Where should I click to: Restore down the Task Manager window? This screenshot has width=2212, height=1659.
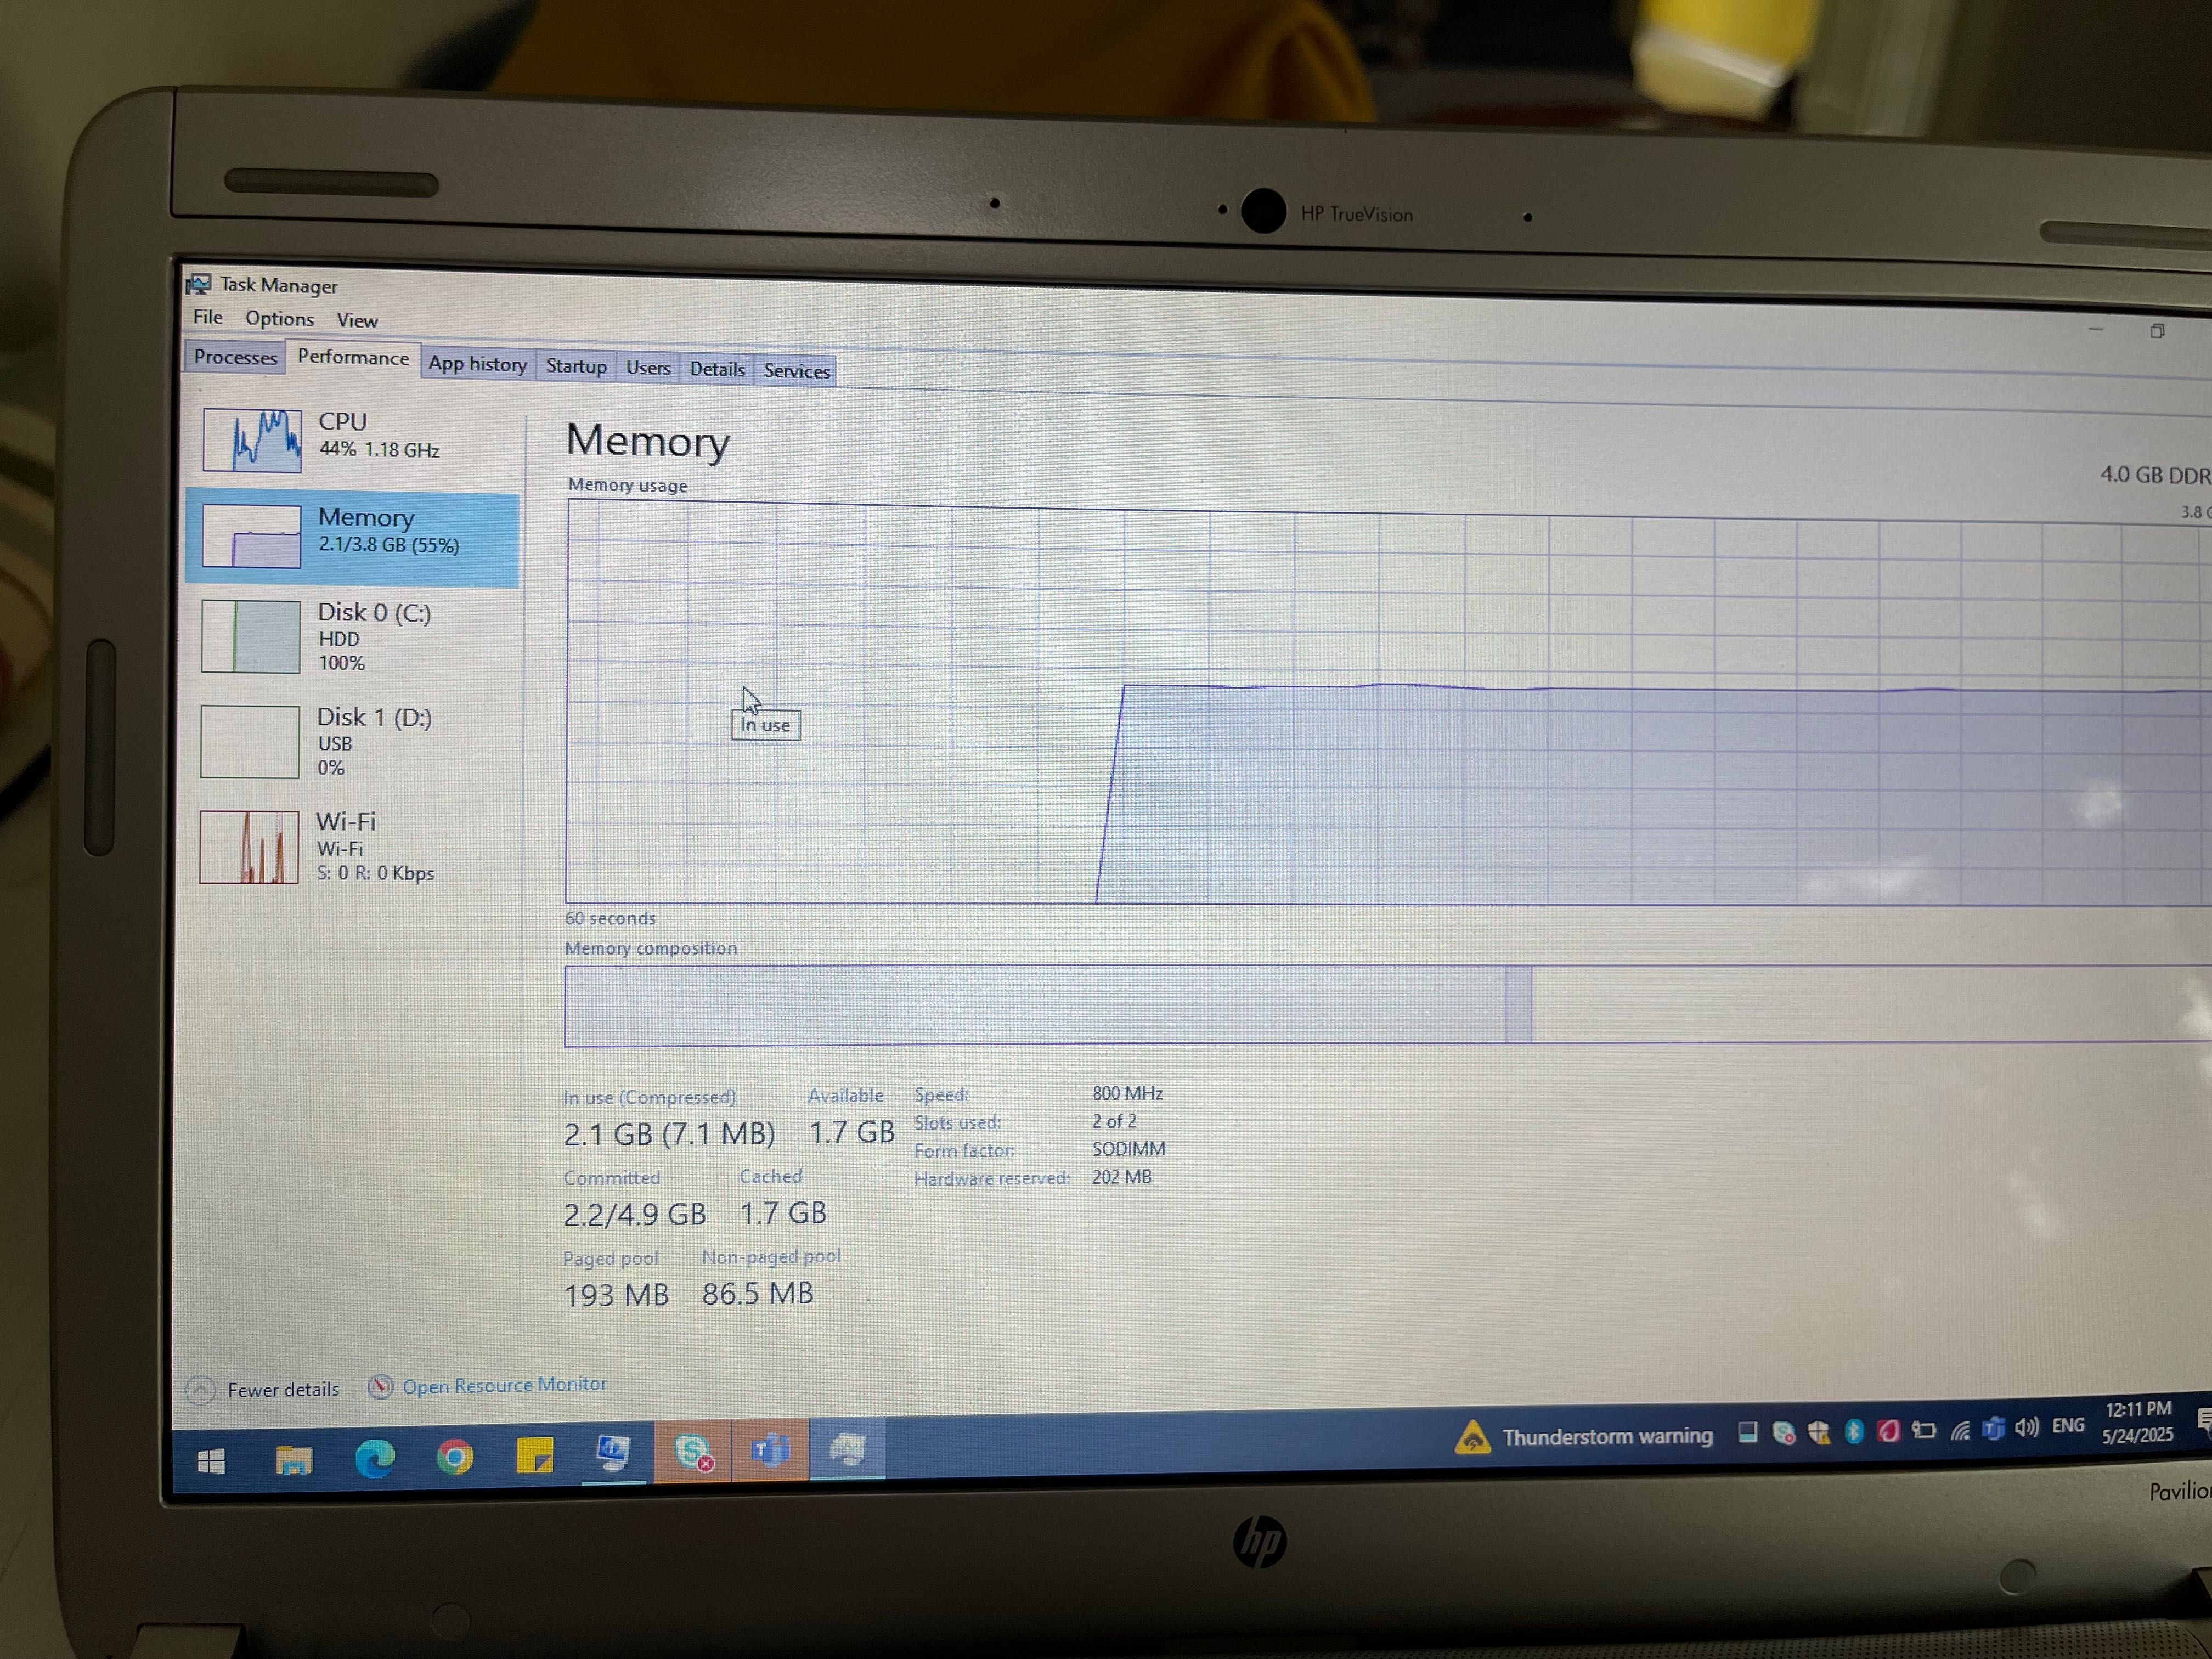coord(2157,331)
